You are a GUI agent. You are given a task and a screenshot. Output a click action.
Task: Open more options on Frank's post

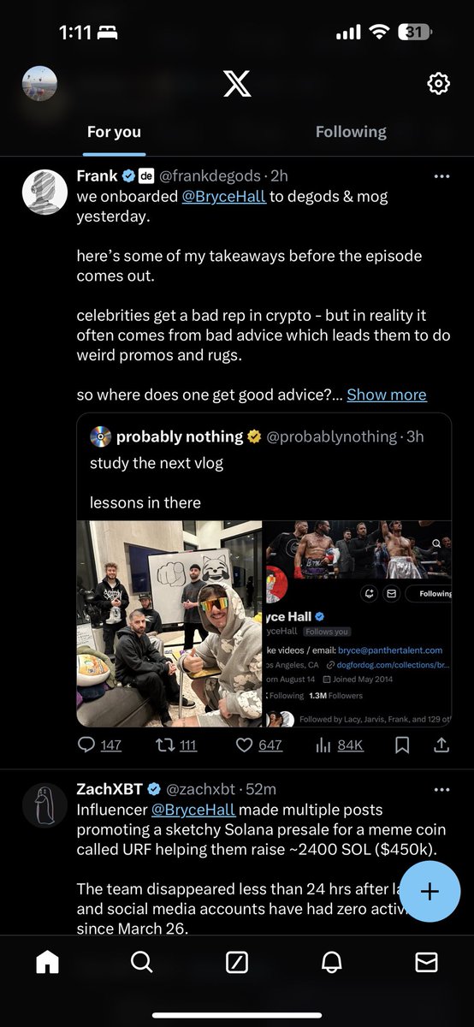click(x=441, y=176)
